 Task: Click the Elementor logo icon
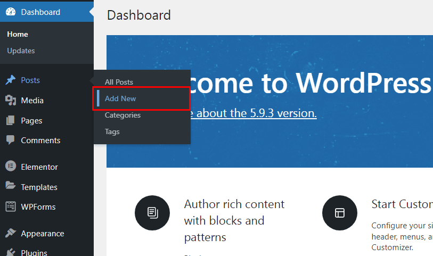[x=11, y=166]
